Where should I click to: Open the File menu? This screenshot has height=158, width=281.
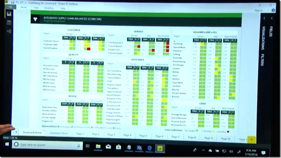tap(11, 7)
